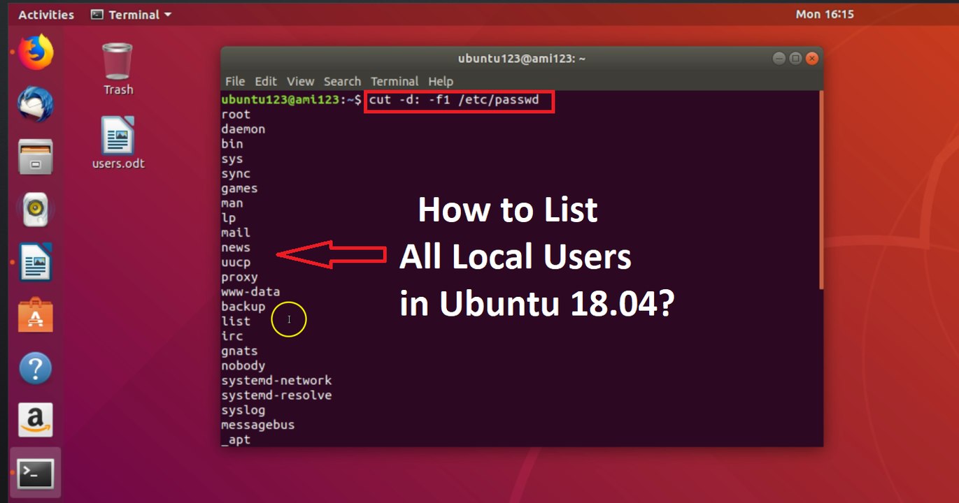Click the 'daemon' output line
The image size is (959, 503).
[243, 129]
